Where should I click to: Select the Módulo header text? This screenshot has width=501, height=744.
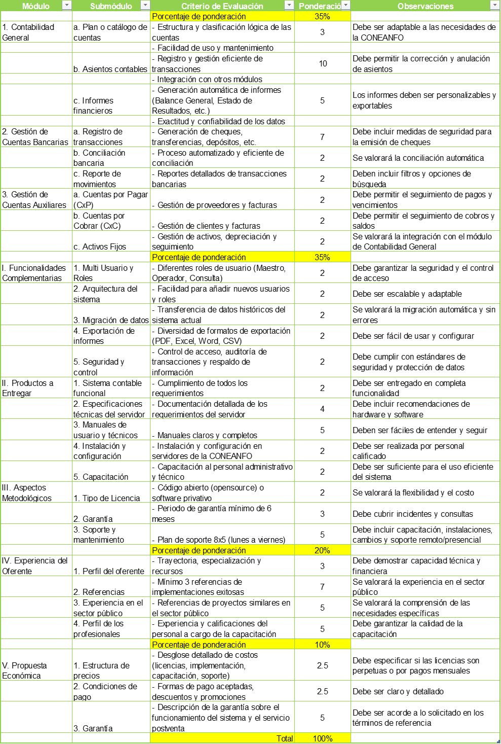pyautogui.click(x=35, y=6)
